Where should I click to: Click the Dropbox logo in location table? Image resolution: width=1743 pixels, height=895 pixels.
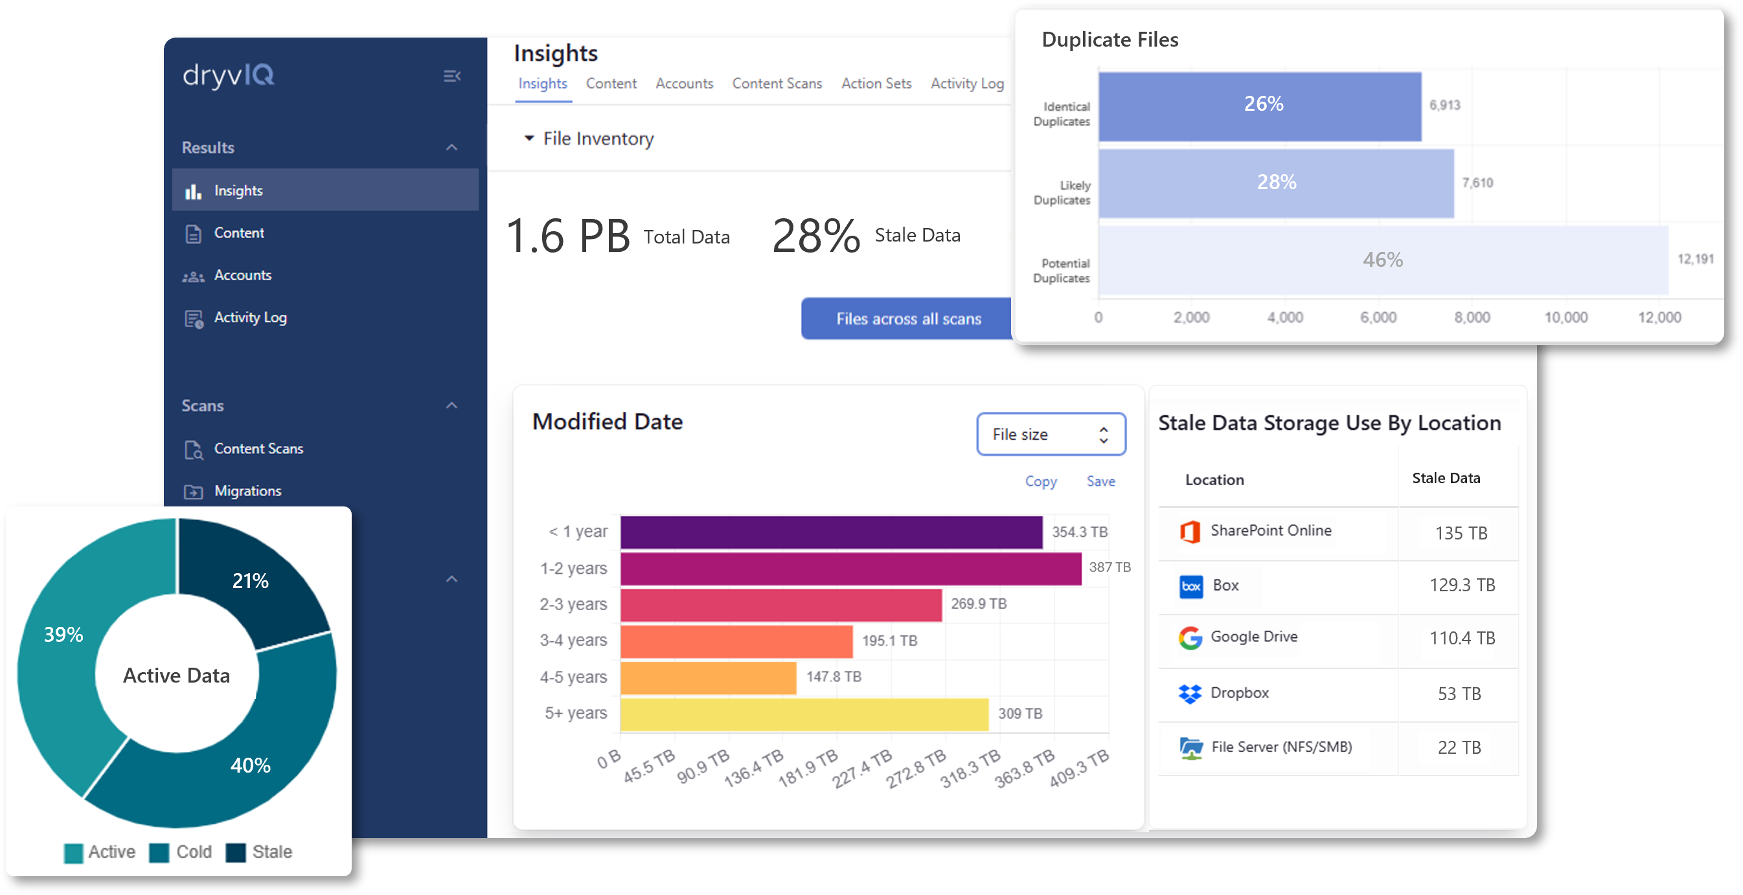pos(1190,694)
